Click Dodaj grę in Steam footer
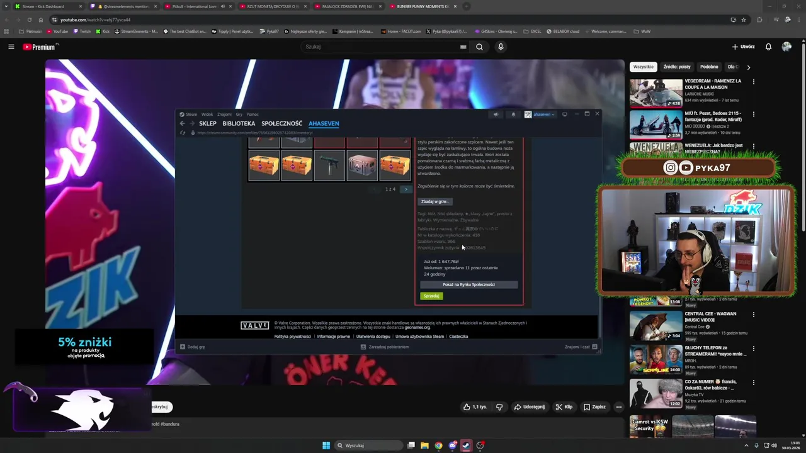 point(193,347)
